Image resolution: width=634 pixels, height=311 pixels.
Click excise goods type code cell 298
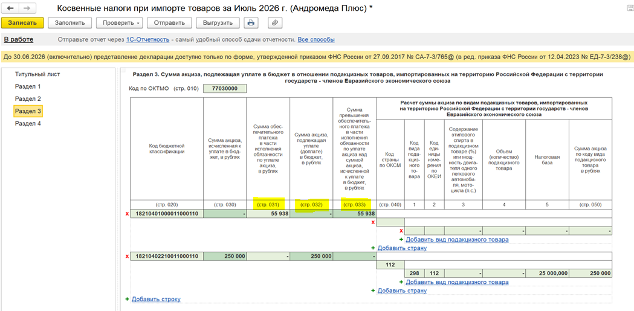pyautogui.click(x=414, y=274)
